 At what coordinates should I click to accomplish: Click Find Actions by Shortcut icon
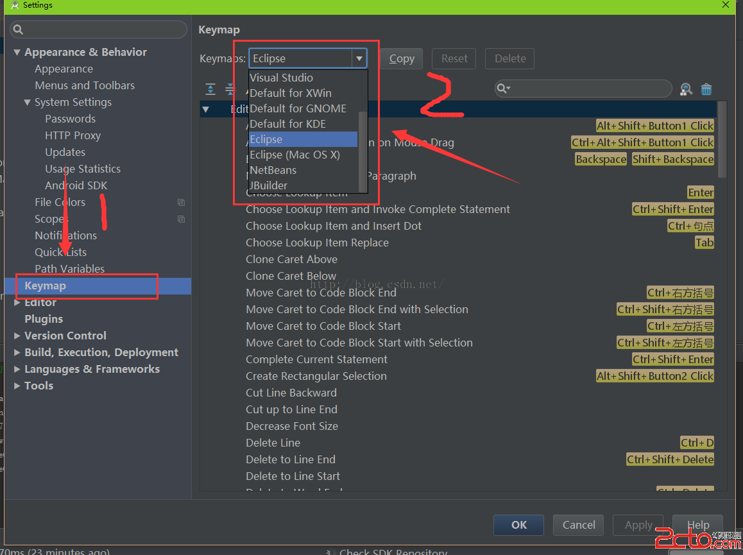[686, 89]
